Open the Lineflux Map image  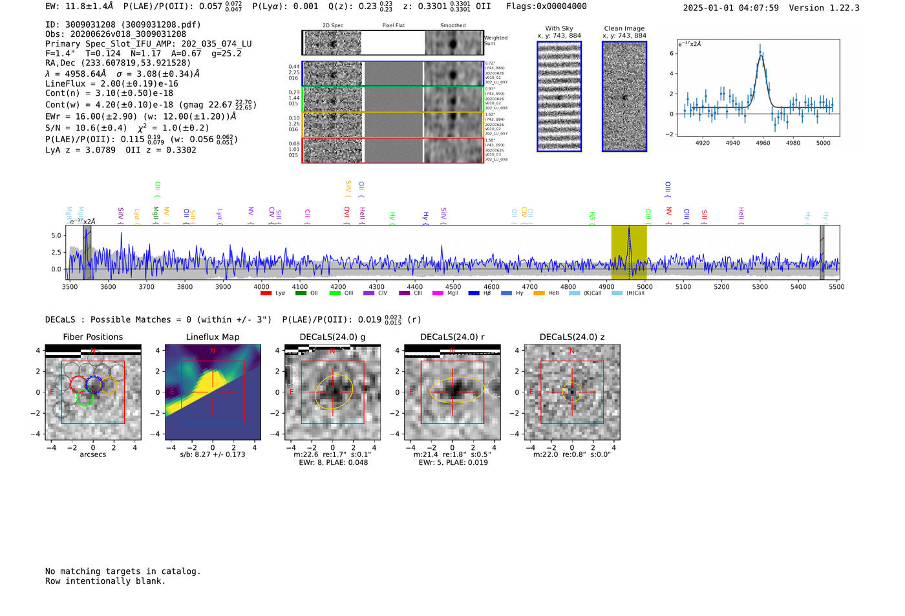(x=213, y=392)
